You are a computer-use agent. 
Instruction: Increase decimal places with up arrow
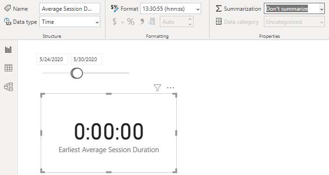(x=190, y=19)
